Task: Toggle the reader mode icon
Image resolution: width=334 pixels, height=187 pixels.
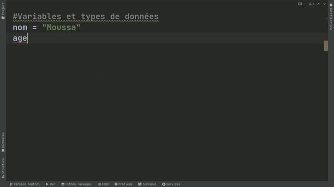Action: coord(300,4)
